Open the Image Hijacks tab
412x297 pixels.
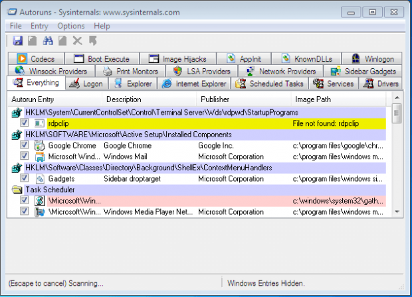pyautogui.click(x=173, y=58)
